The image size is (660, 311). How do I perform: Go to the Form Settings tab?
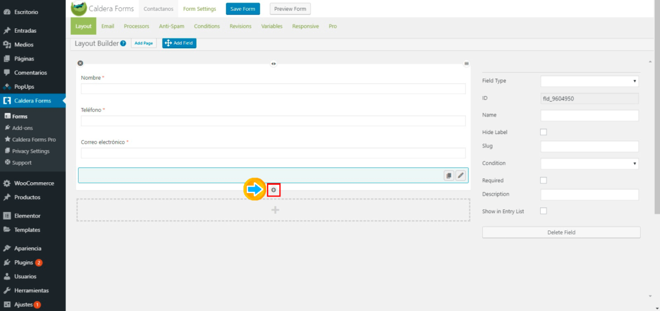click(199, 9)
